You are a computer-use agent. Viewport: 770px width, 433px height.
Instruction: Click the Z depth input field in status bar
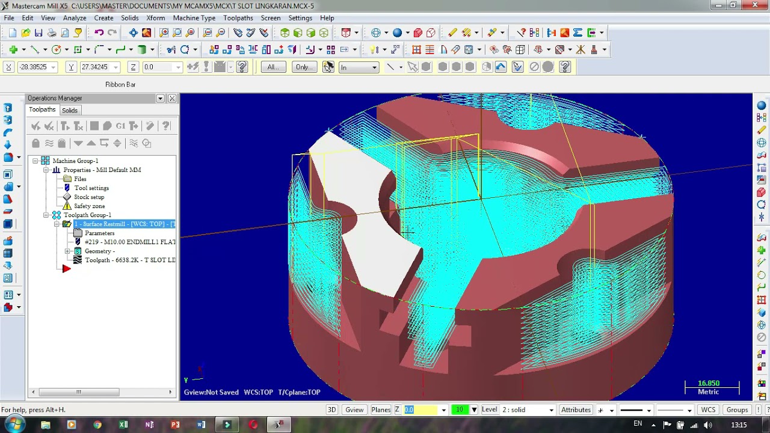[420, 410]
